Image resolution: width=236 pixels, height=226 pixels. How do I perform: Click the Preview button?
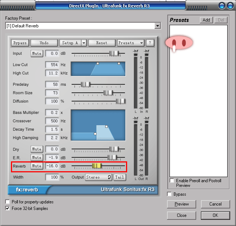click(182, 204)
